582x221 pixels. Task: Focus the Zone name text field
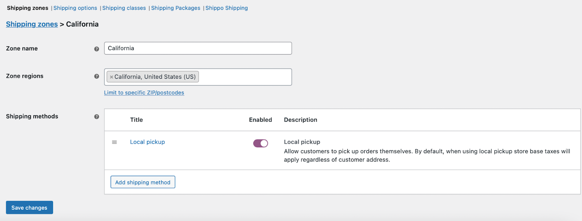pos(198,48)
